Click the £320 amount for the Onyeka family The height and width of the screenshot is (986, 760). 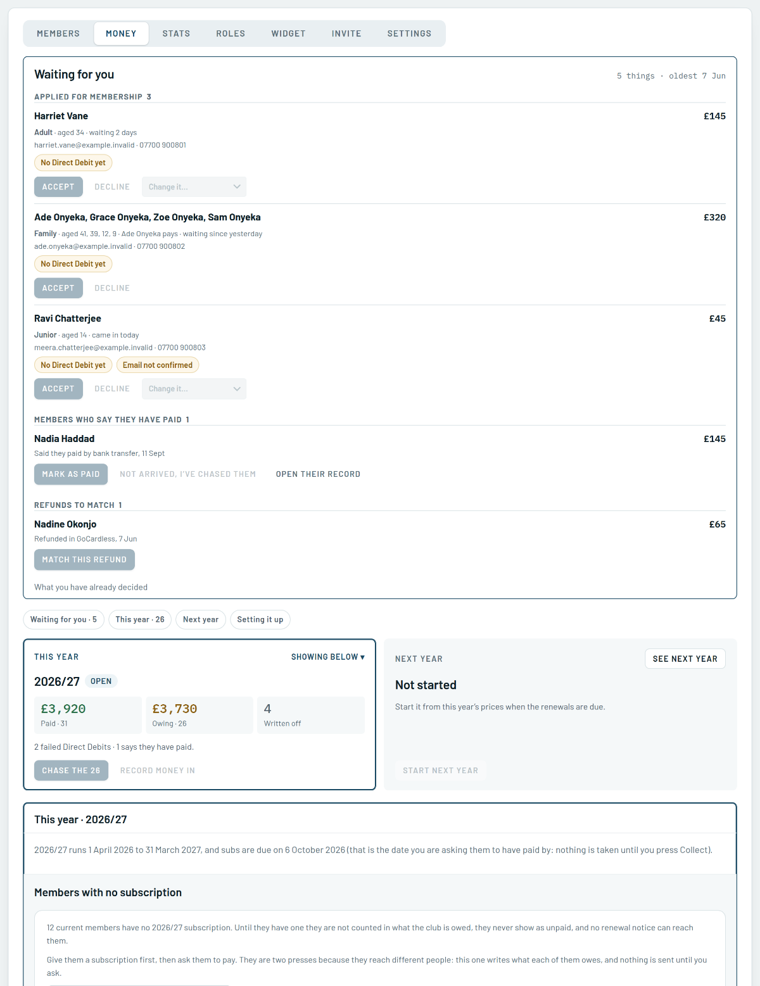coord(714,217)
